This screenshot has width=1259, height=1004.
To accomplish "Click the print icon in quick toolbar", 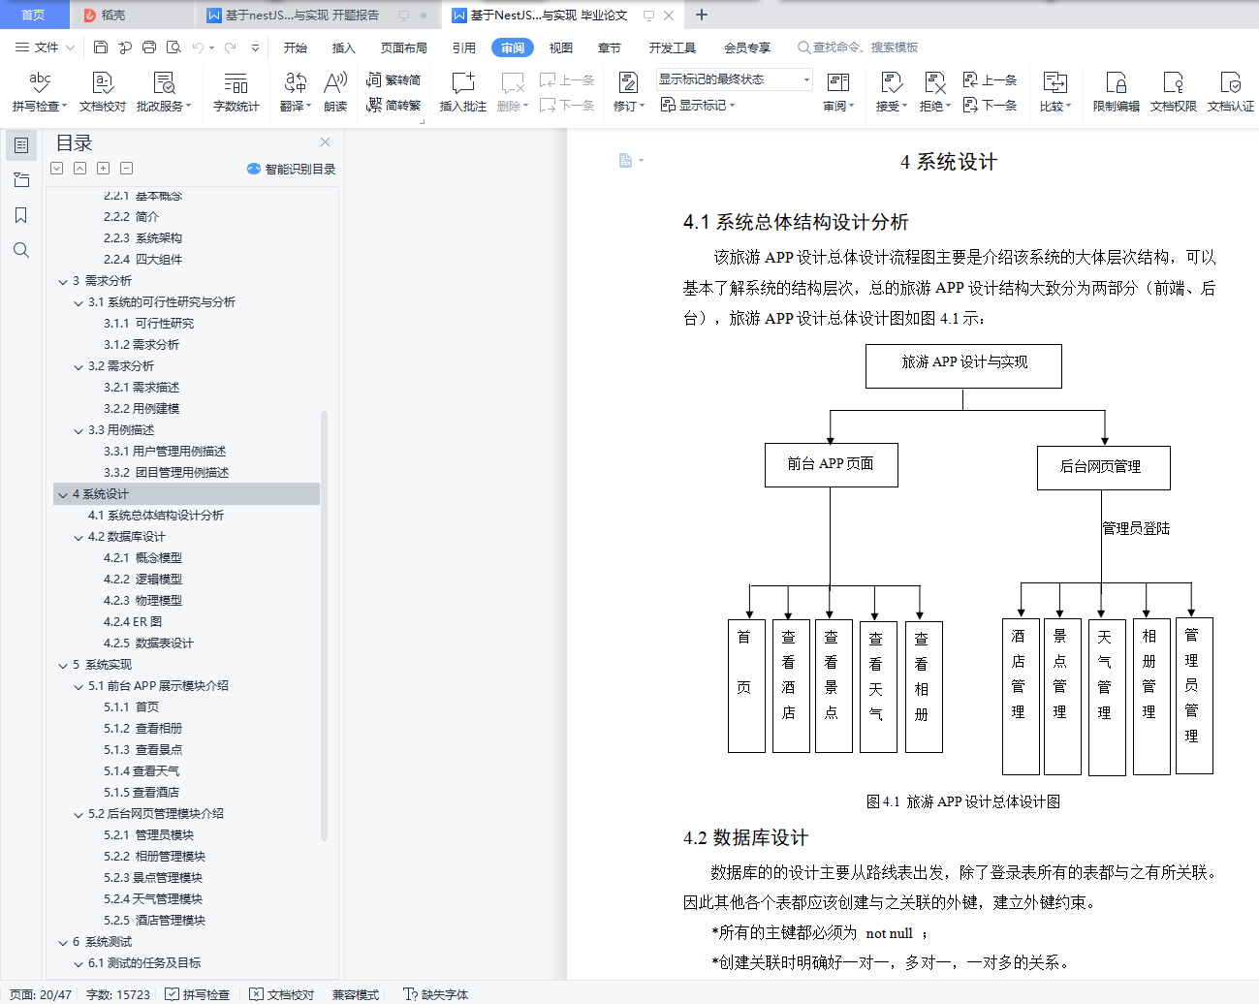I will tap(149, 47).
